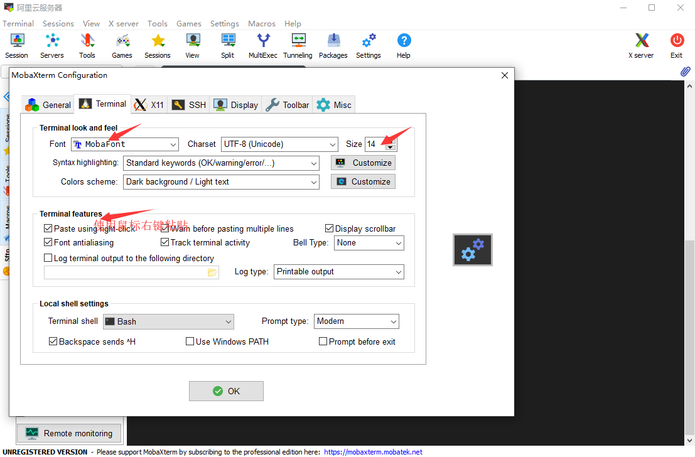695x457 pixels.
Task: Click the Remote monitoring button
Action: (68, 433)
